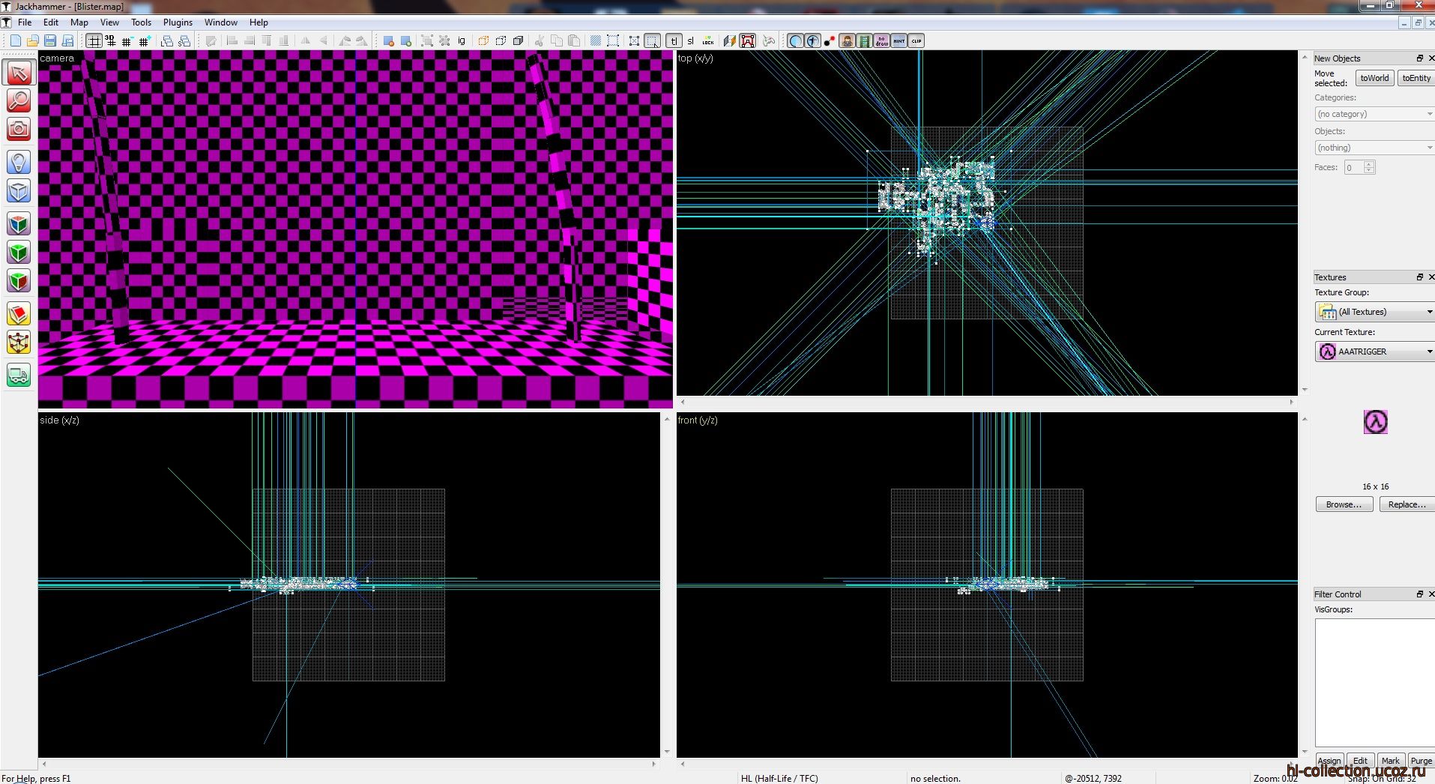This screenshot has width=1435, height=784.
Task: Click the Hide Unselected (dashed cube) icon
Action: coord(501,40)
